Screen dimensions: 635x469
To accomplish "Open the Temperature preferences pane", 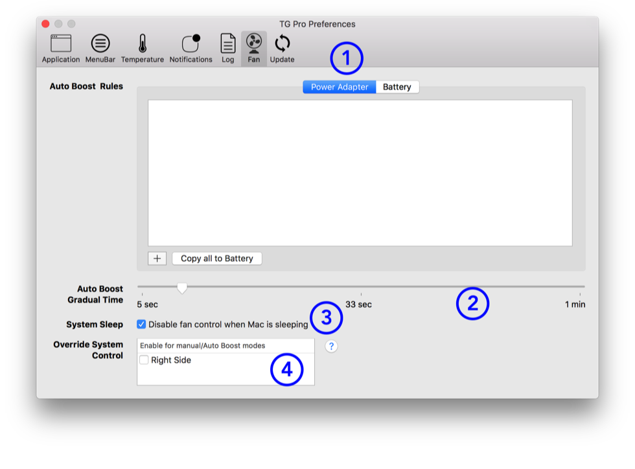I will [142, 49].
